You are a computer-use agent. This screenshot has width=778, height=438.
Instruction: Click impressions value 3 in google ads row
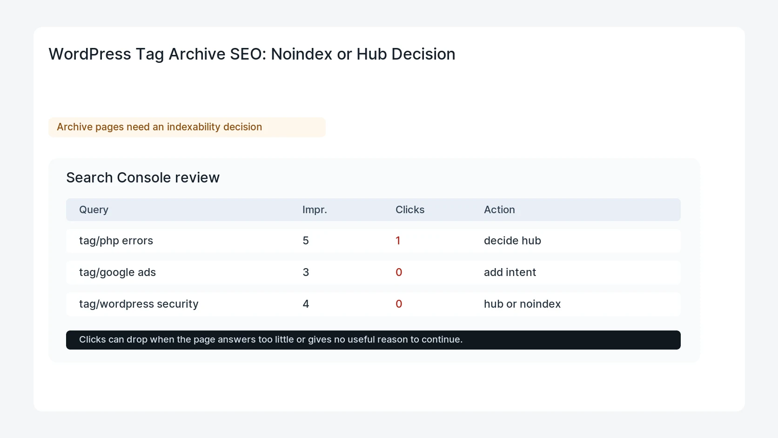coord(306,272)
